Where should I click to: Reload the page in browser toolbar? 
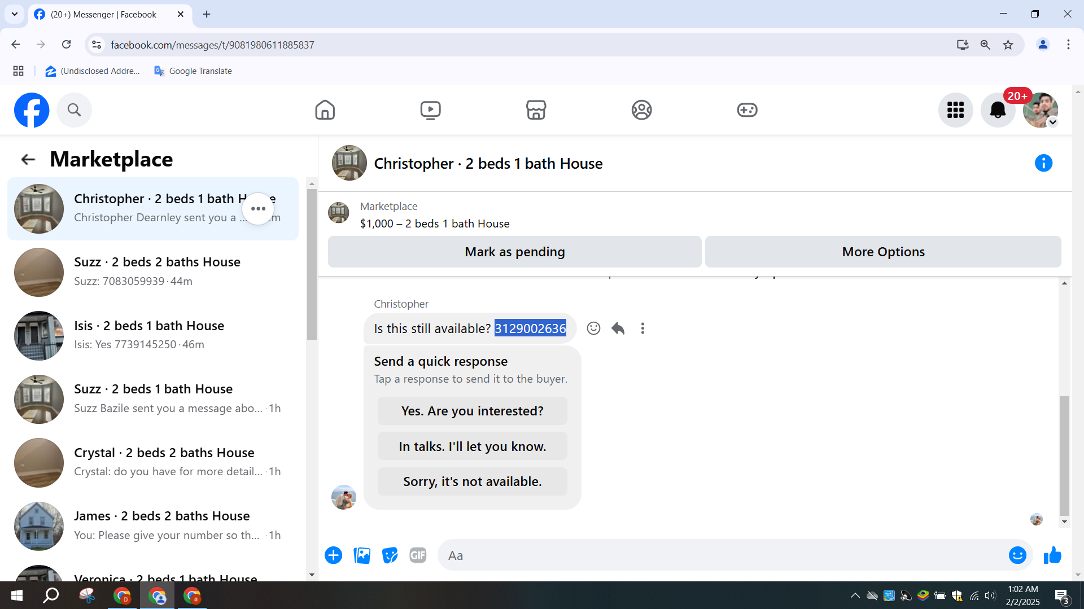[66, 45]
